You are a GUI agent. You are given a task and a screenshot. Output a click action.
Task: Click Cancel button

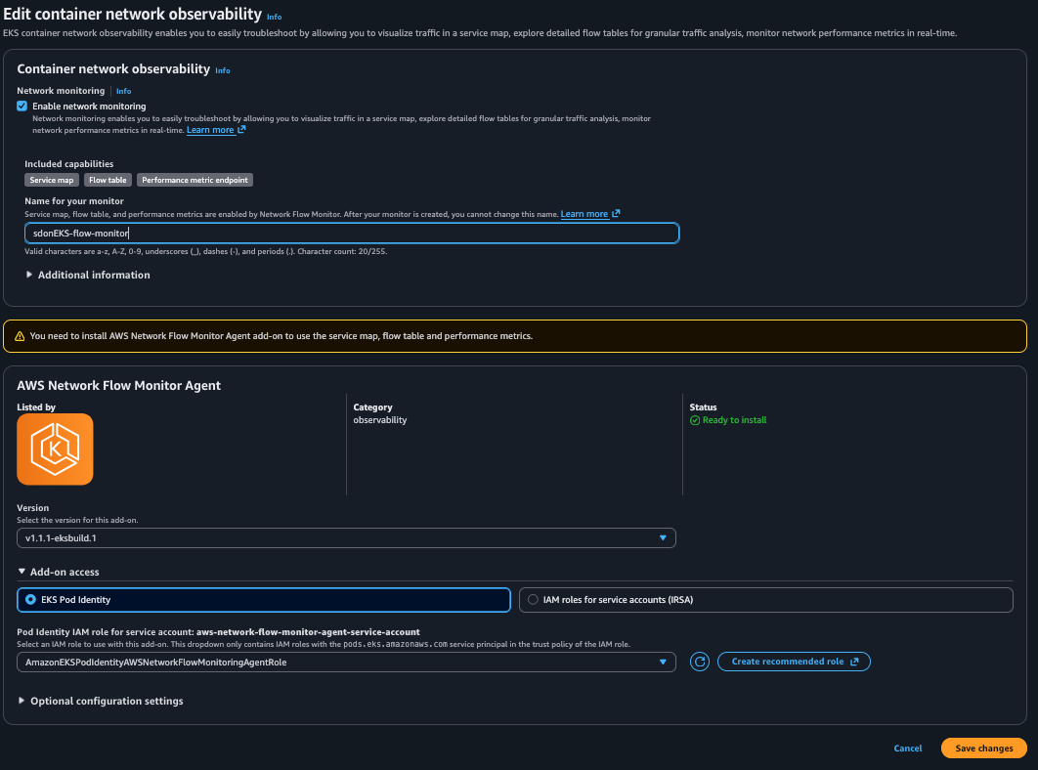click(x=908, y=749)
